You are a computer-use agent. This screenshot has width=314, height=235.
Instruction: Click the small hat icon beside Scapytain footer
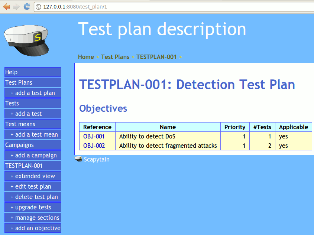click(78, 159)
